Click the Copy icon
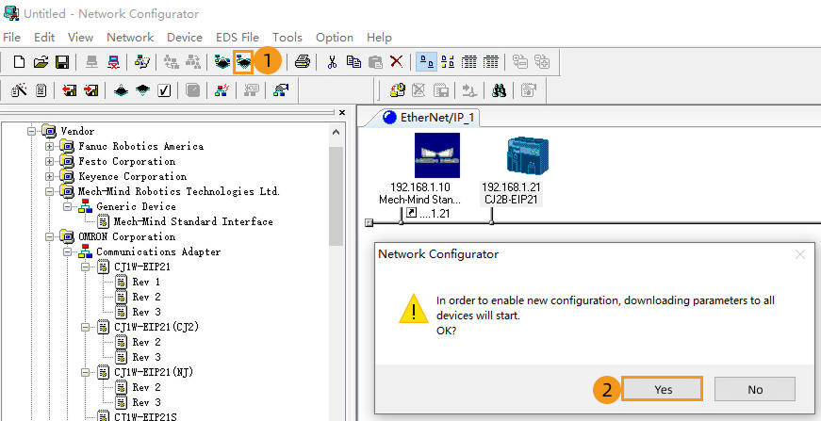Screen dimensions: 821x421 pyautogui.click(x=354, y=62)
